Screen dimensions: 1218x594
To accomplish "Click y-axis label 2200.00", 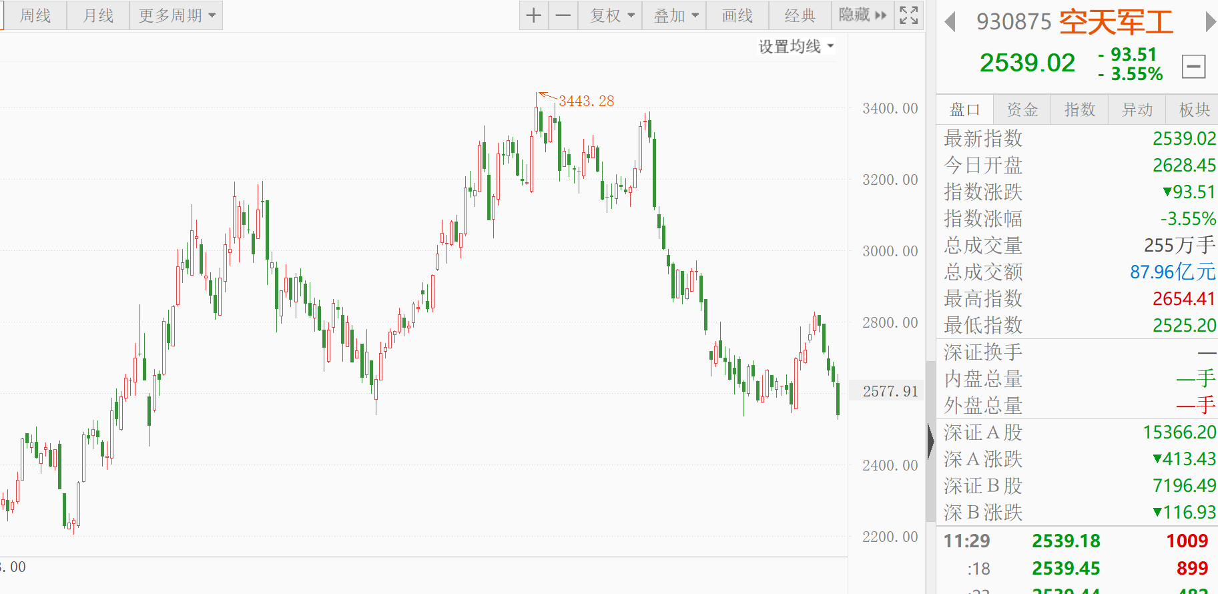I will tap(890, 537).
